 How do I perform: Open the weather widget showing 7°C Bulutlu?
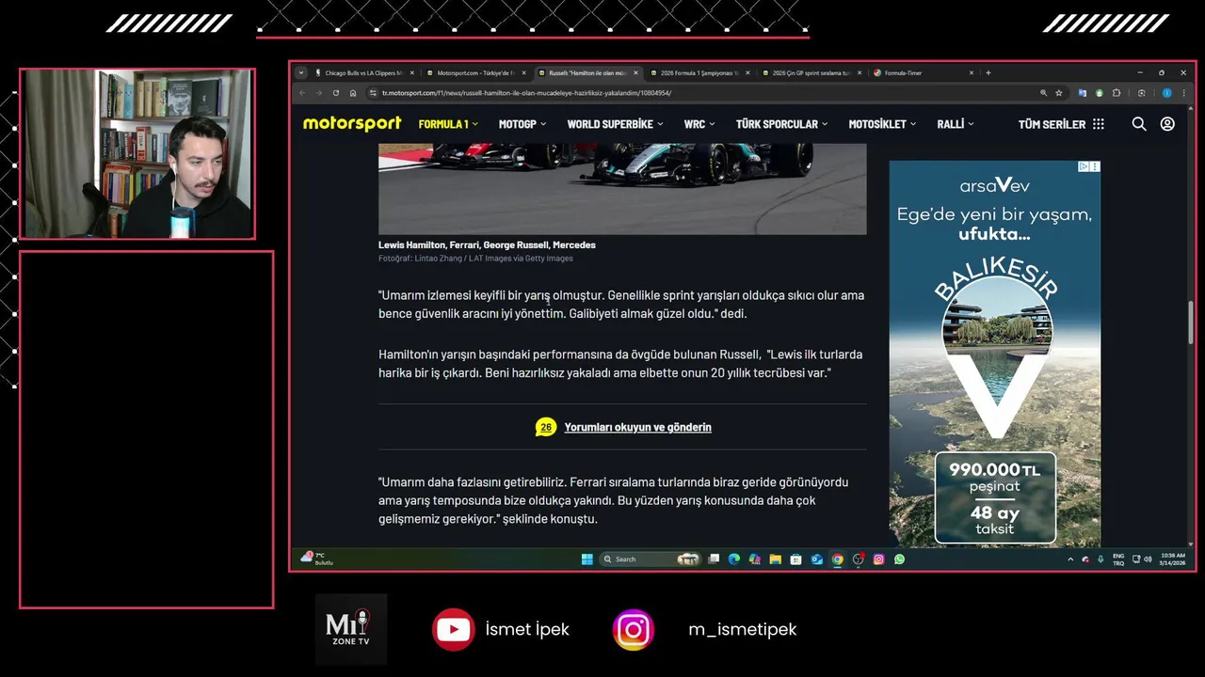pos(317,559)
